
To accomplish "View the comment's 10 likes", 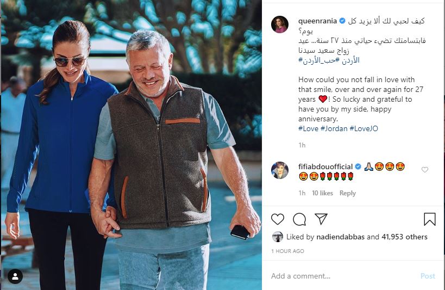I will pyautogui.click(x=322, y=193).
